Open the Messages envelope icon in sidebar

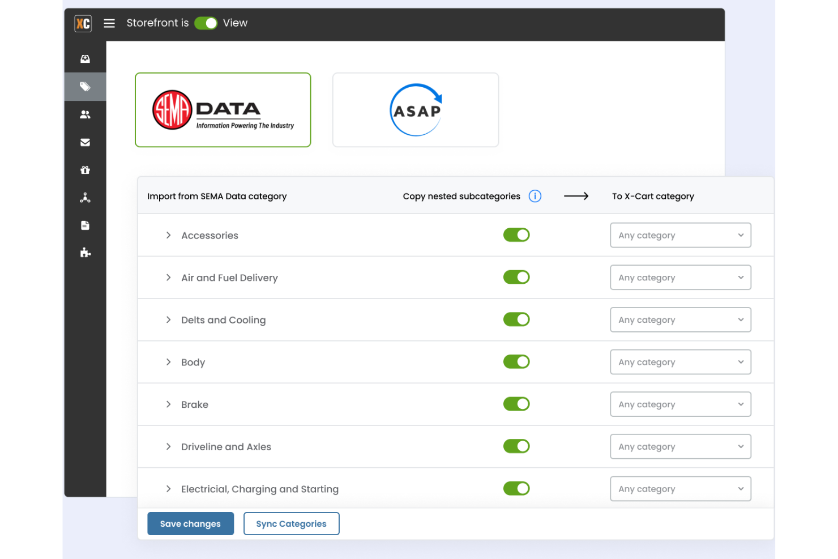85,142
